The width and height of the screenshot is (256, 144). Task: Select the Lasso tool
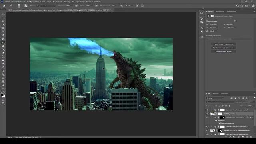[x=3, y=21]
